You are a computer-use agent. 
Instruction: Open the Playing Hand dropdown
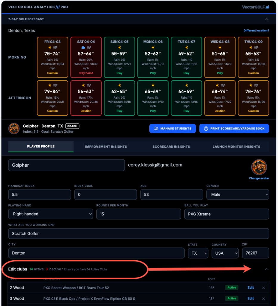coord(50,214)
